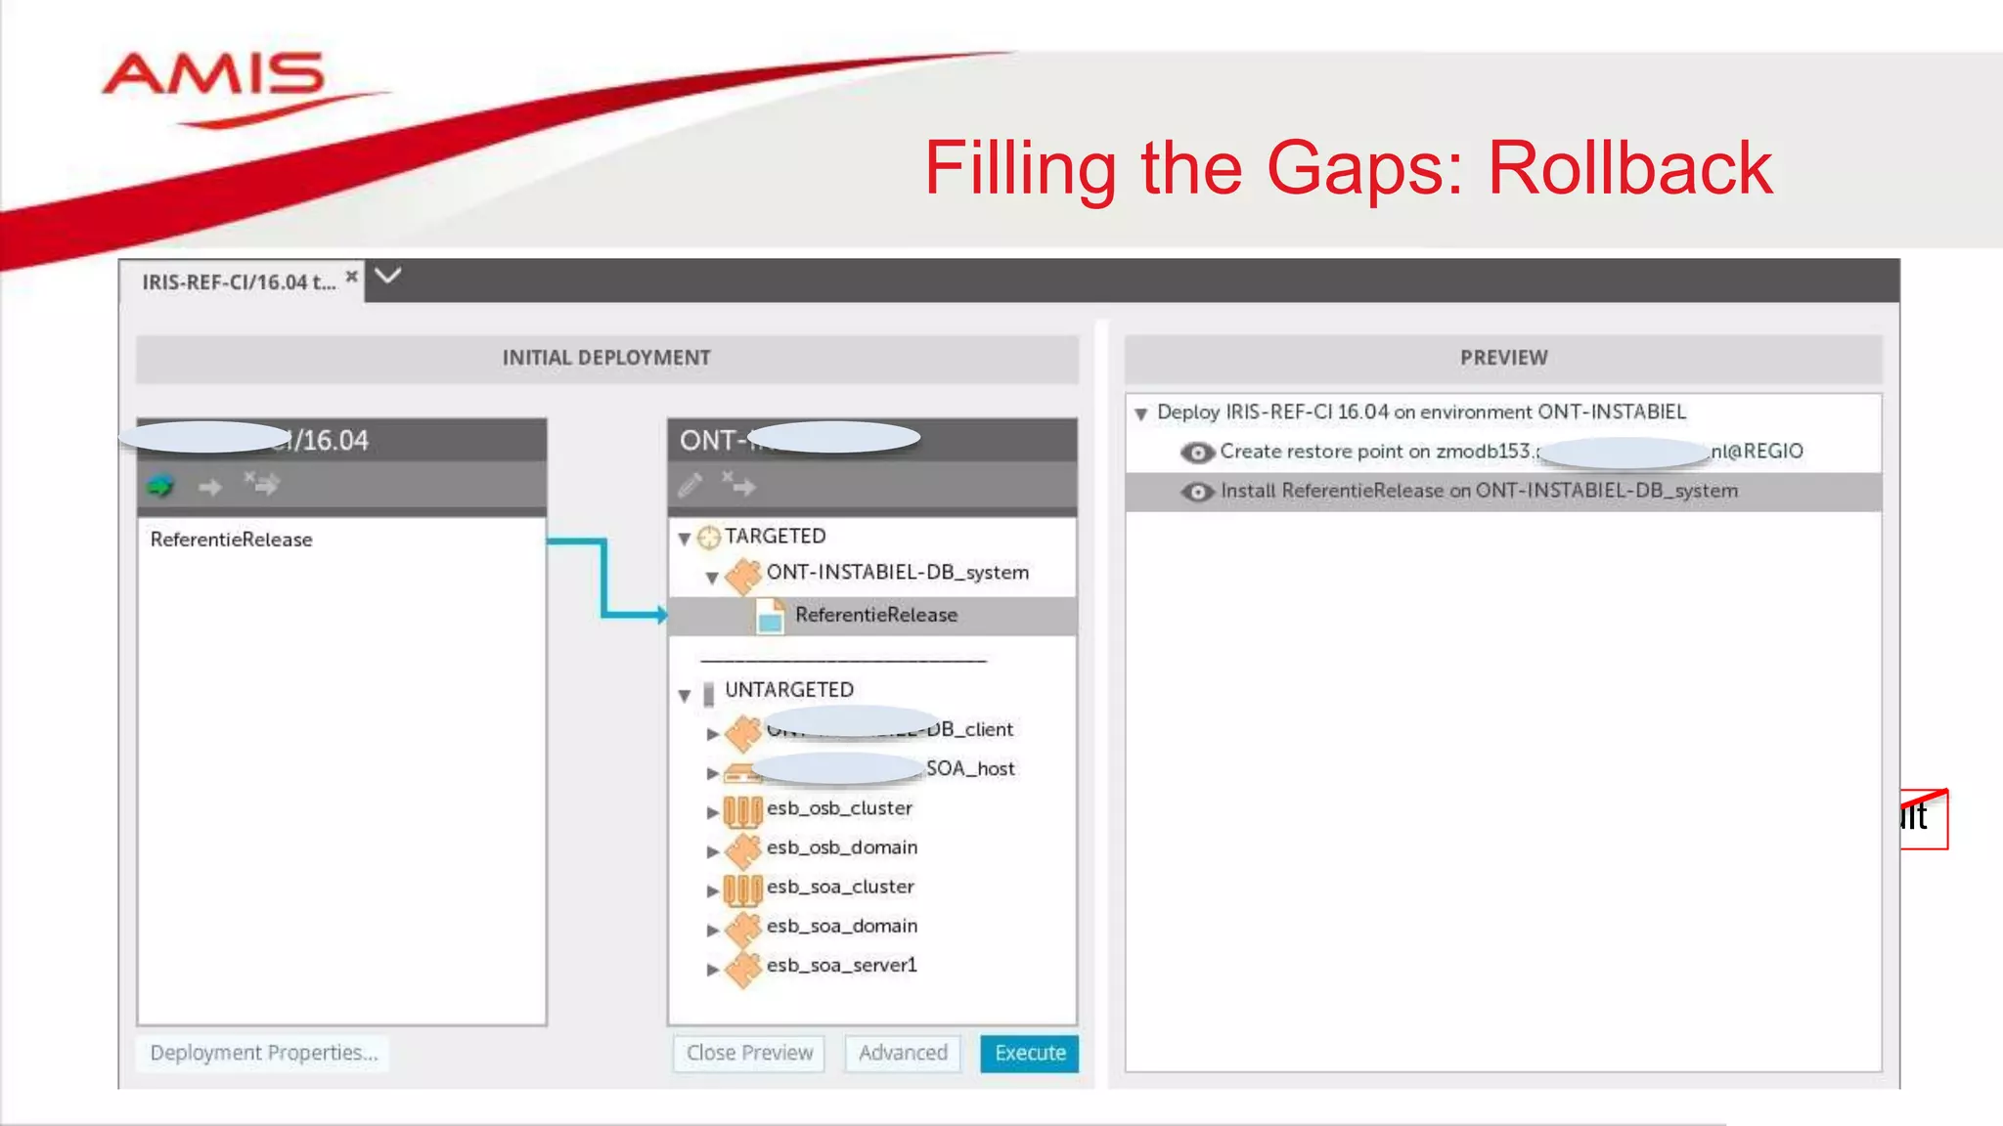Expand the esb_osb_cluster node
Screen dimensions: 2003x1126
point(713,811)
